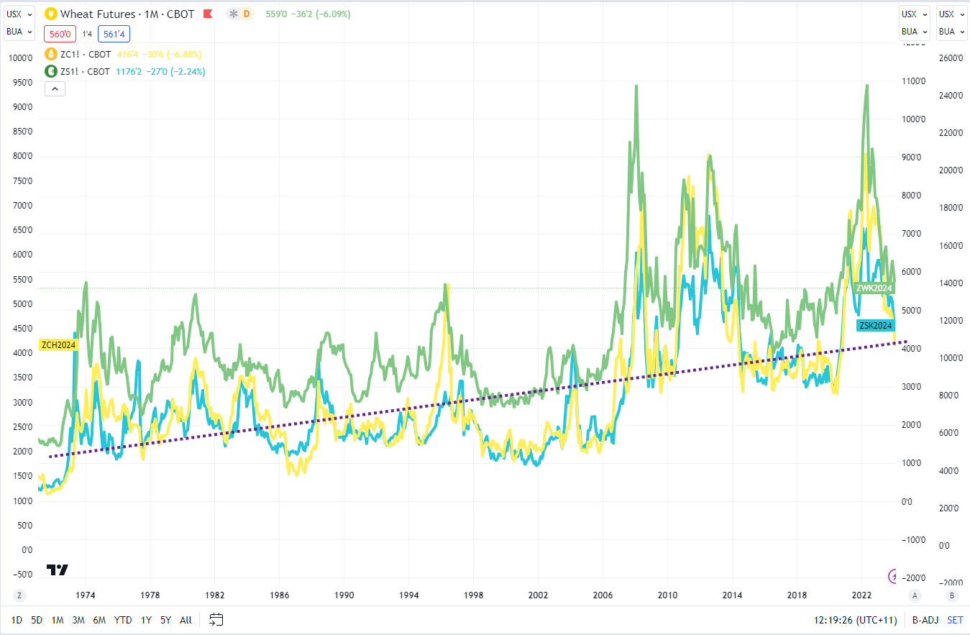Click the 1'4 spread value
This screenshot has width=970, height=635.
(87, 33)
